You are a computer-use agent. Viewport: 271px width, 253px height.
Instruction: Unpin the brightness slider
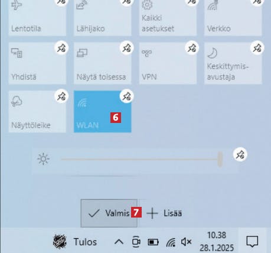240,154
